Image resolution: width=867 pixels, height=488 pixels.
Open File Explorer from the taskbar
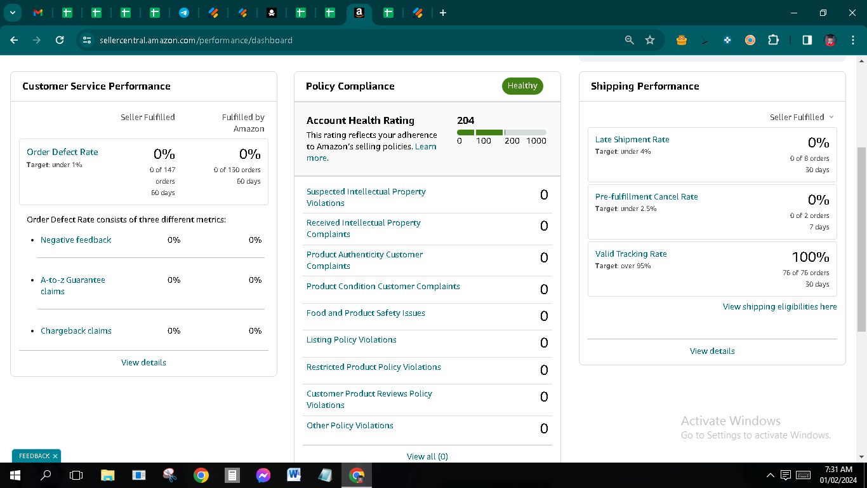pos(108,475)
